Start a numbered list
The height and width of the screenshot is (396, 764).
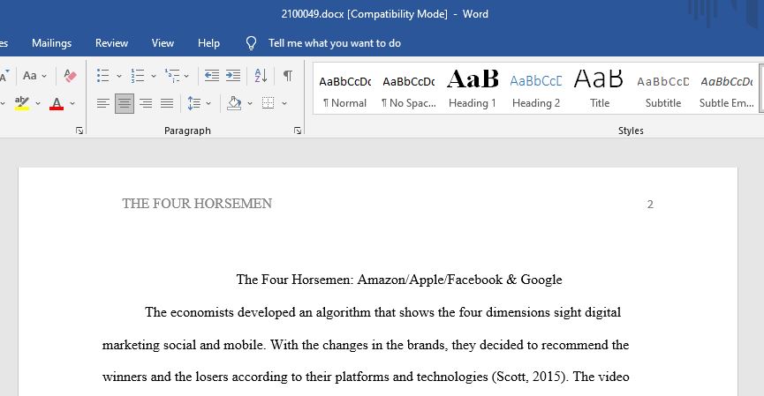pos(138,75)
